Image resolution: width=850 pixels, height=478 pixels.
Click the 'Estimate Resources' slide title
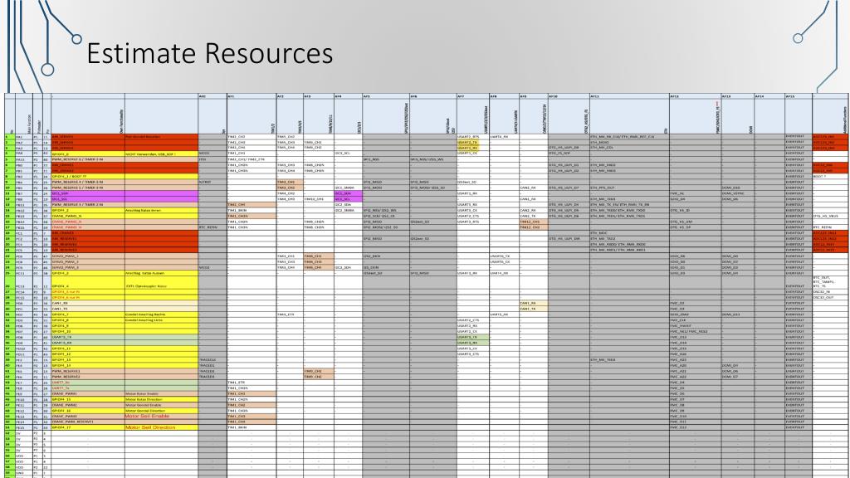tap(210, 53)
